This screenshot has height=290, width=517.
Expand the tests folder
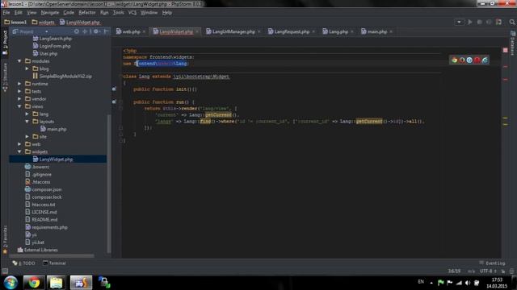pos(19,91)
